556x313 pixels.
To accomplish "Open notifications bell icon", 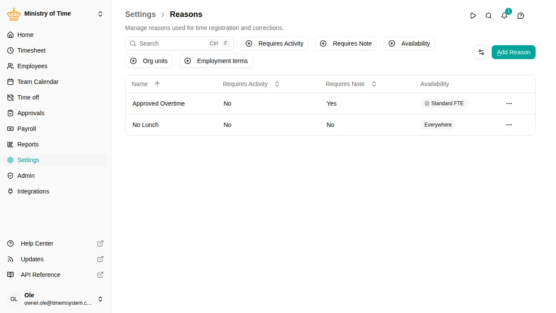I will click(504, 16).
